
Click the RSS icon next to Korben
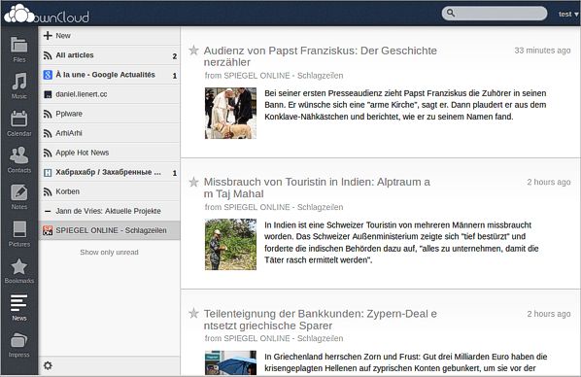[x=48, y=191]
